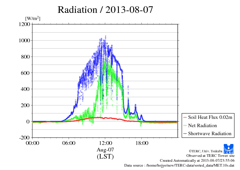
Task: Click the chart title 'Radiation / 2013-08-07'
Action: coord(105,10)
